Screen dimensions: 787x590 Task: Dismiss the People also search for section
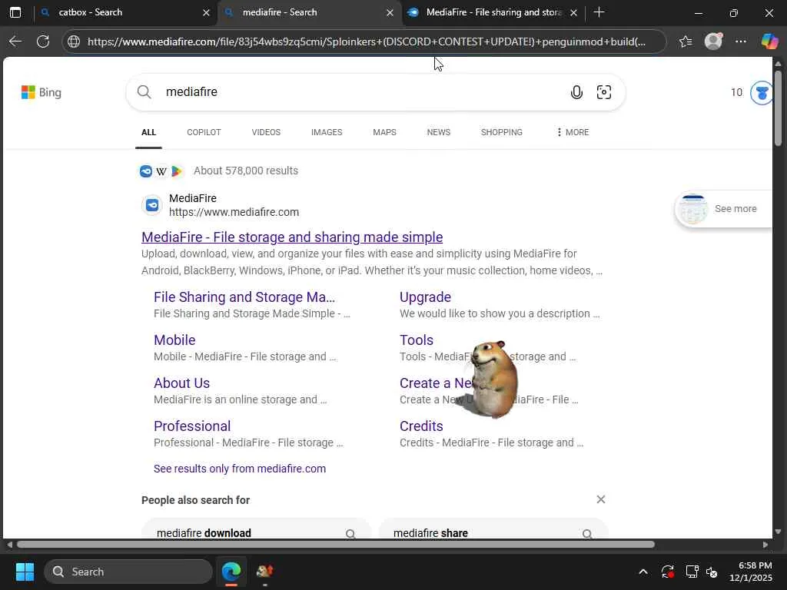pyautogui.click(x=601, y=499)
